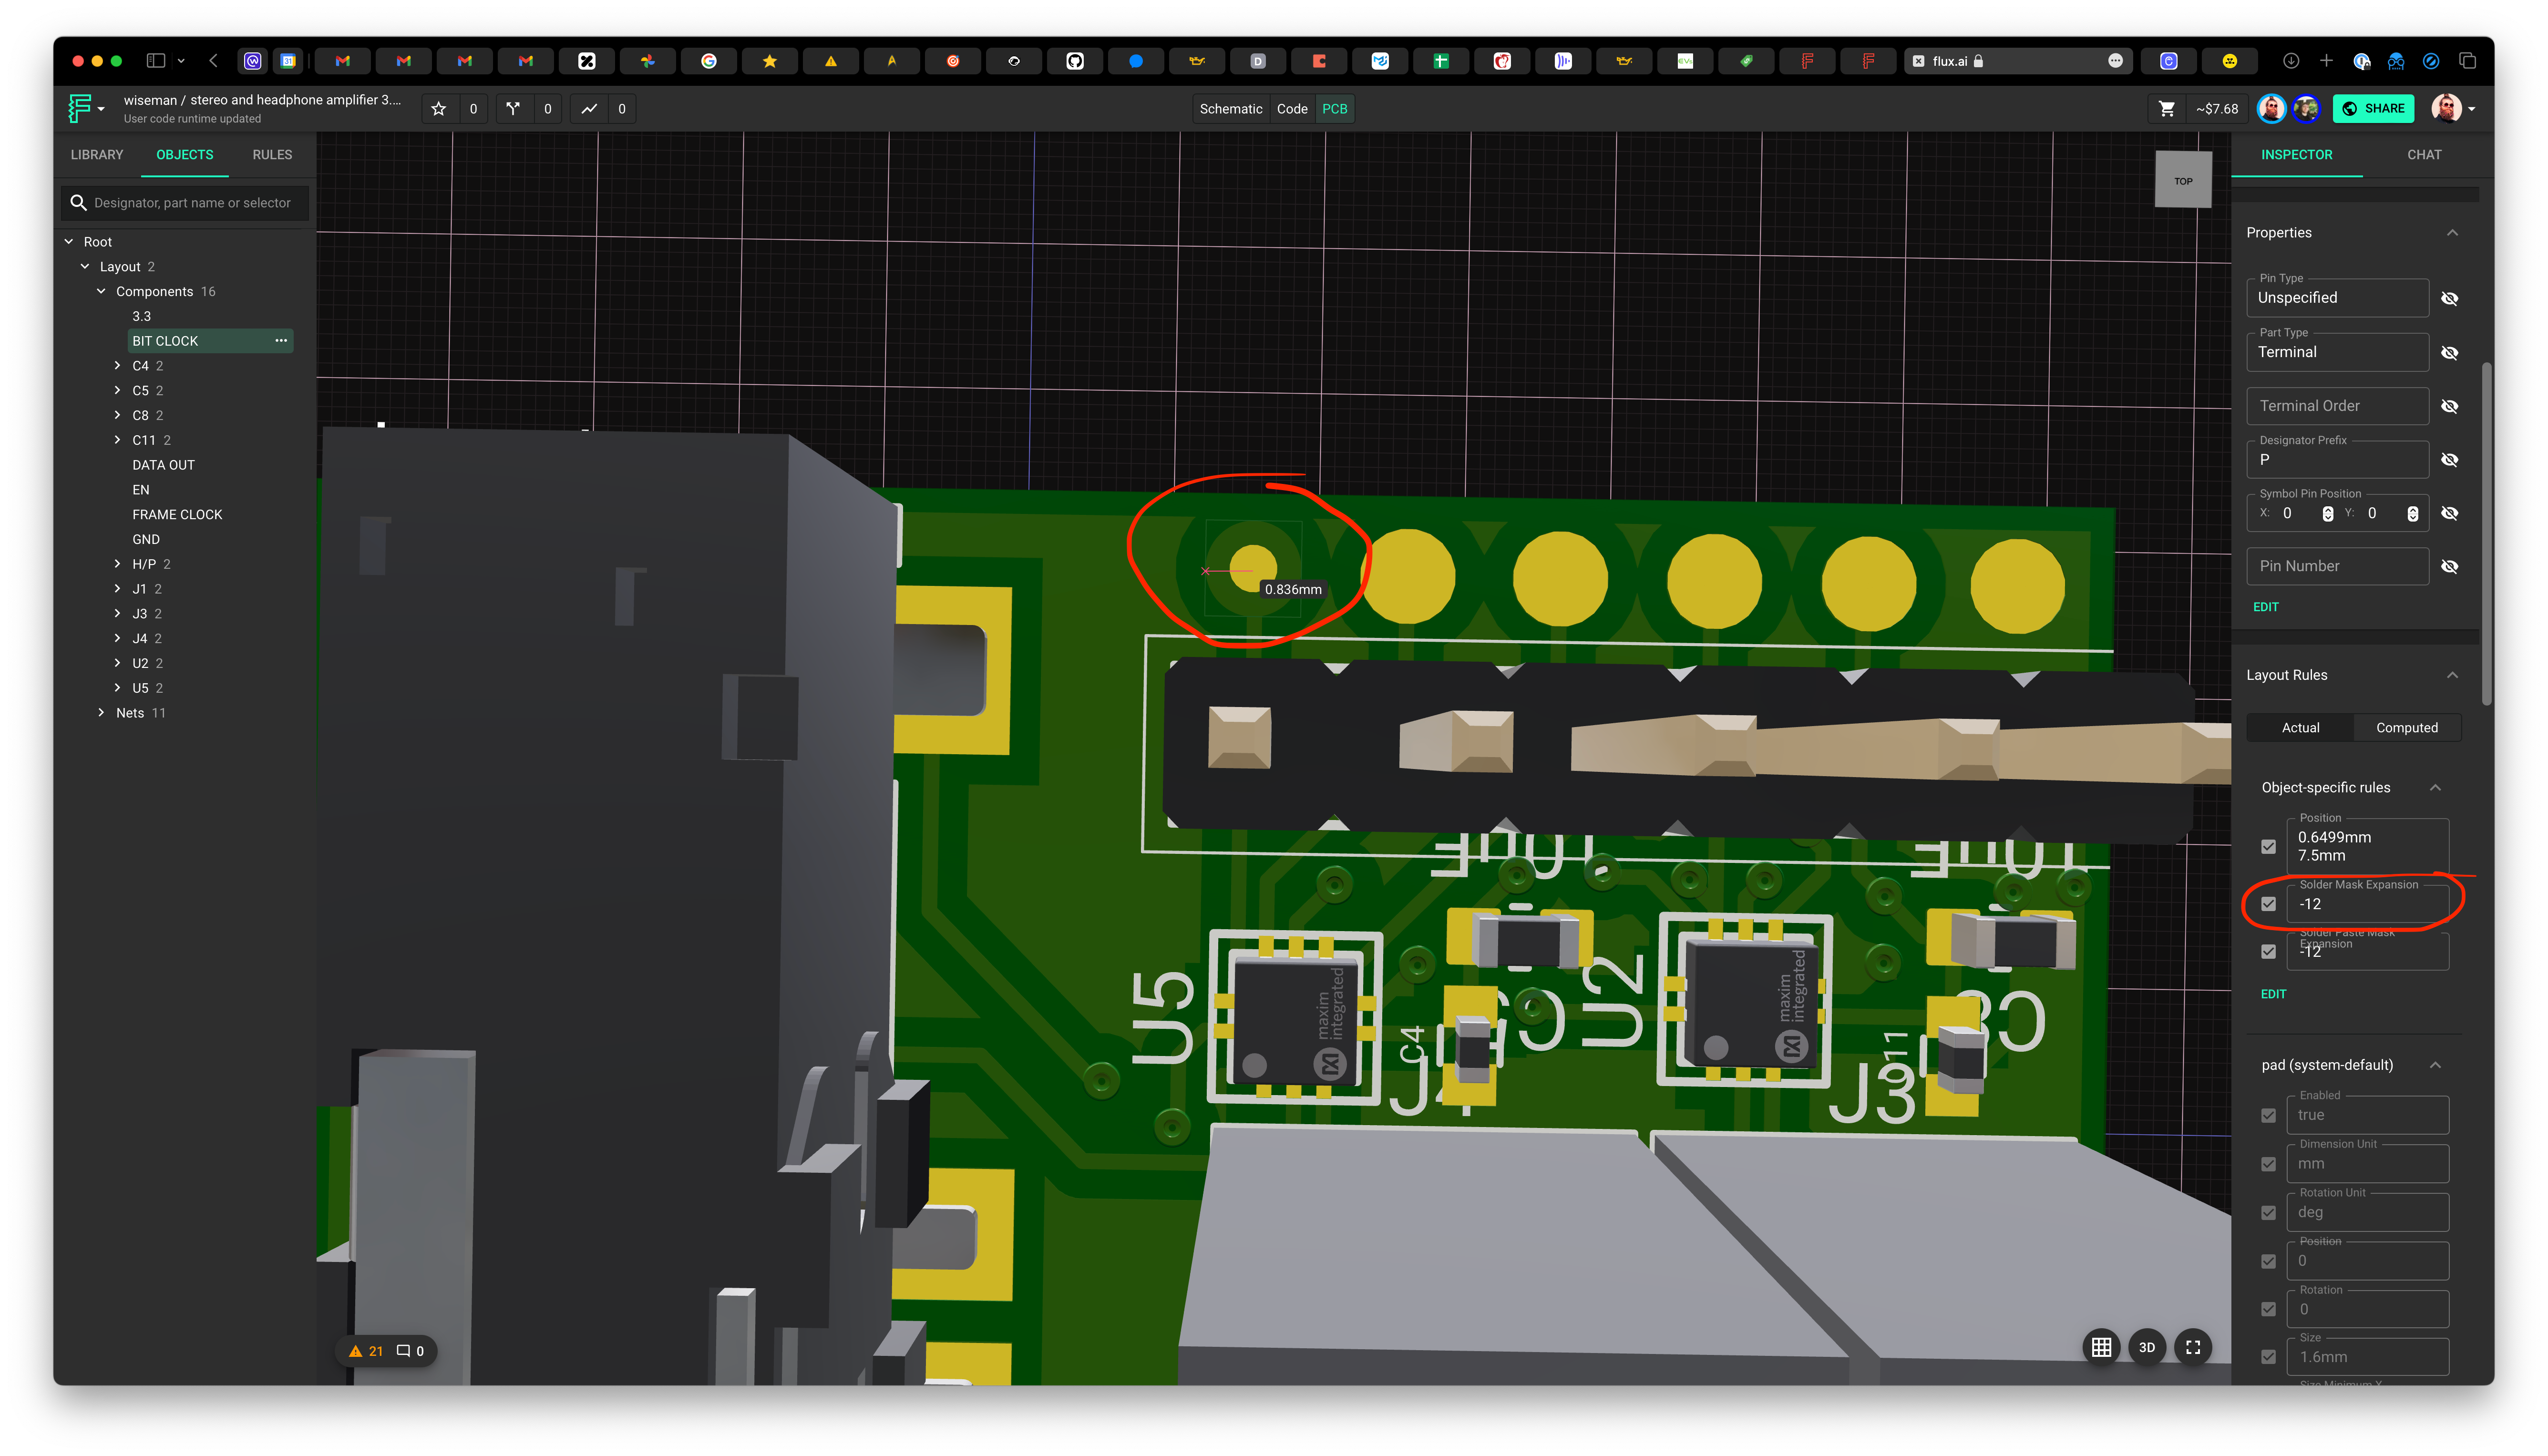Open the browser downloads icon

pos(2290,61)
